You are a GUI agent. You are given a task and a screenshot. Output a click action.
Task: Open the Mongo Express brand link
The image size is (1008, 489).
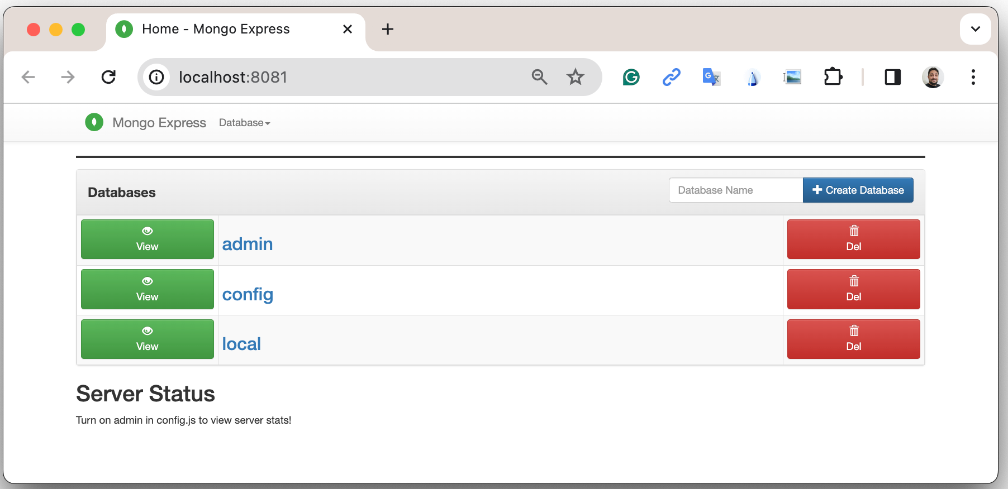tap(159, 123)
